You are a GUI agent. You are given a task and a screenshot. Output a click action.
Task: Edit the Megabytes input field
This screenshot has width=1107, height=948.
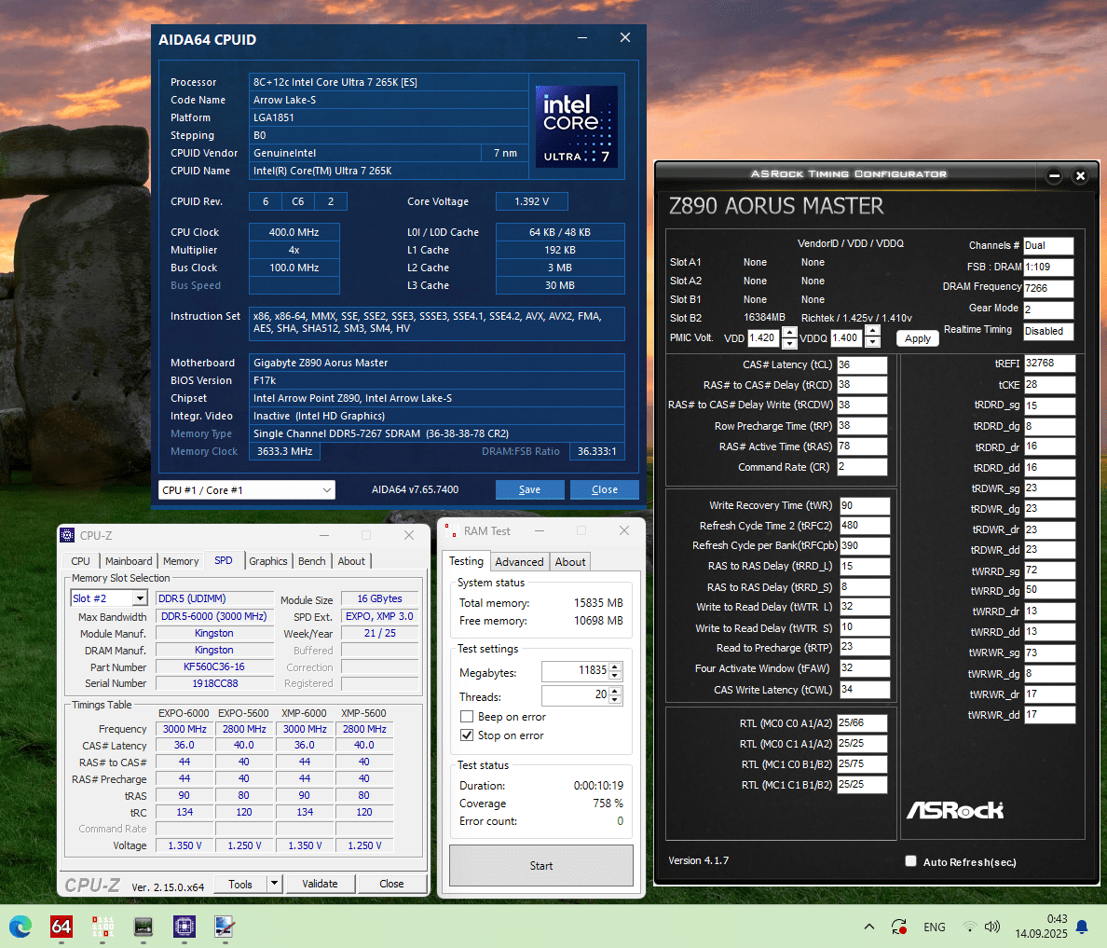(575, 670)
